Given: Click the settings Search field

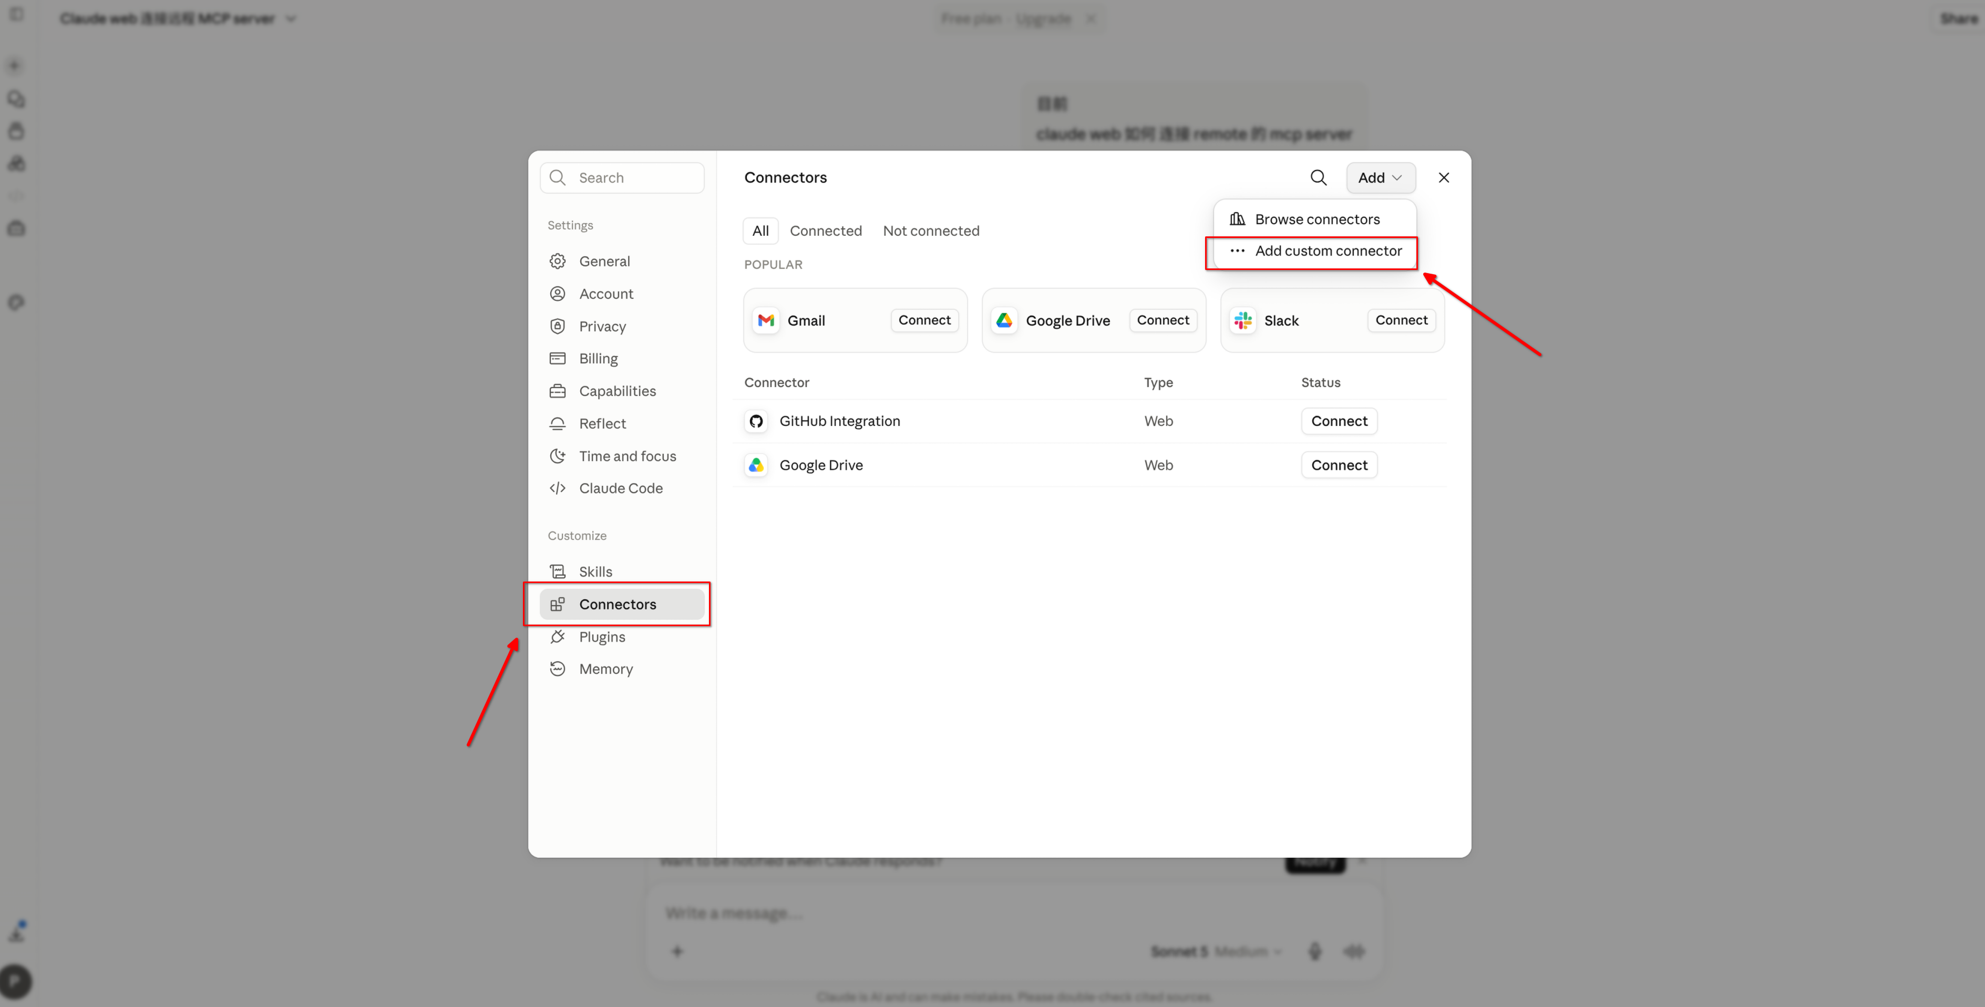Looking at the screenshot, I should pyautogui.click(x=622, y=178).
